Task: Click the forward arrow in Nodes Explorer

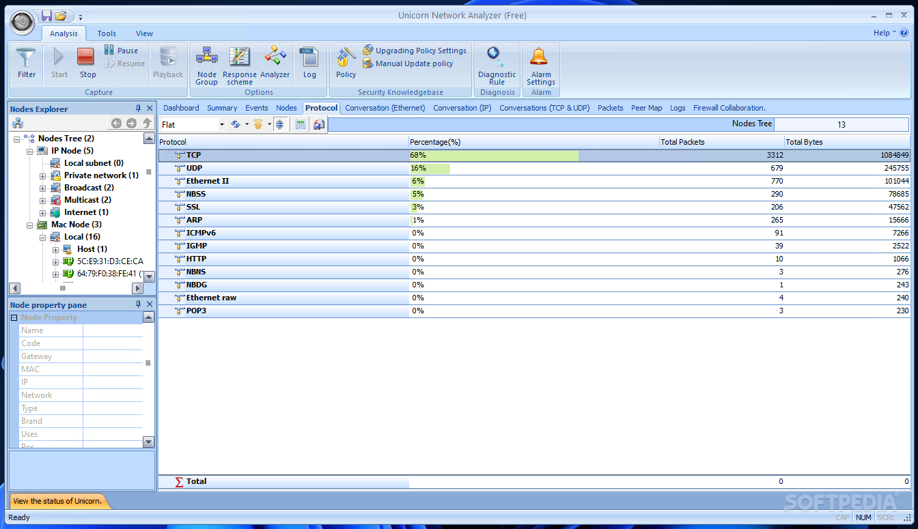Action: 131,124
